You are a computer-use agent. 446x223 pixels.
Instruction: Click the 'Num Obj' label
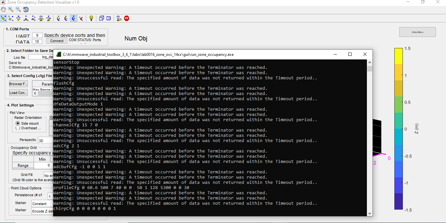point(136,39)
